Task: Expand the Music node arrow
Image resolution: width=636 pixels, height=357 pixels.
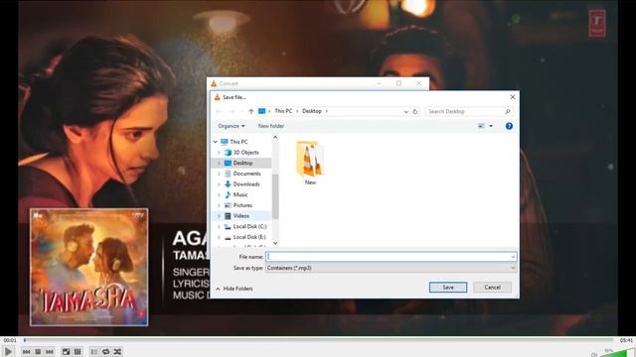Action: [x=219, y=194]
